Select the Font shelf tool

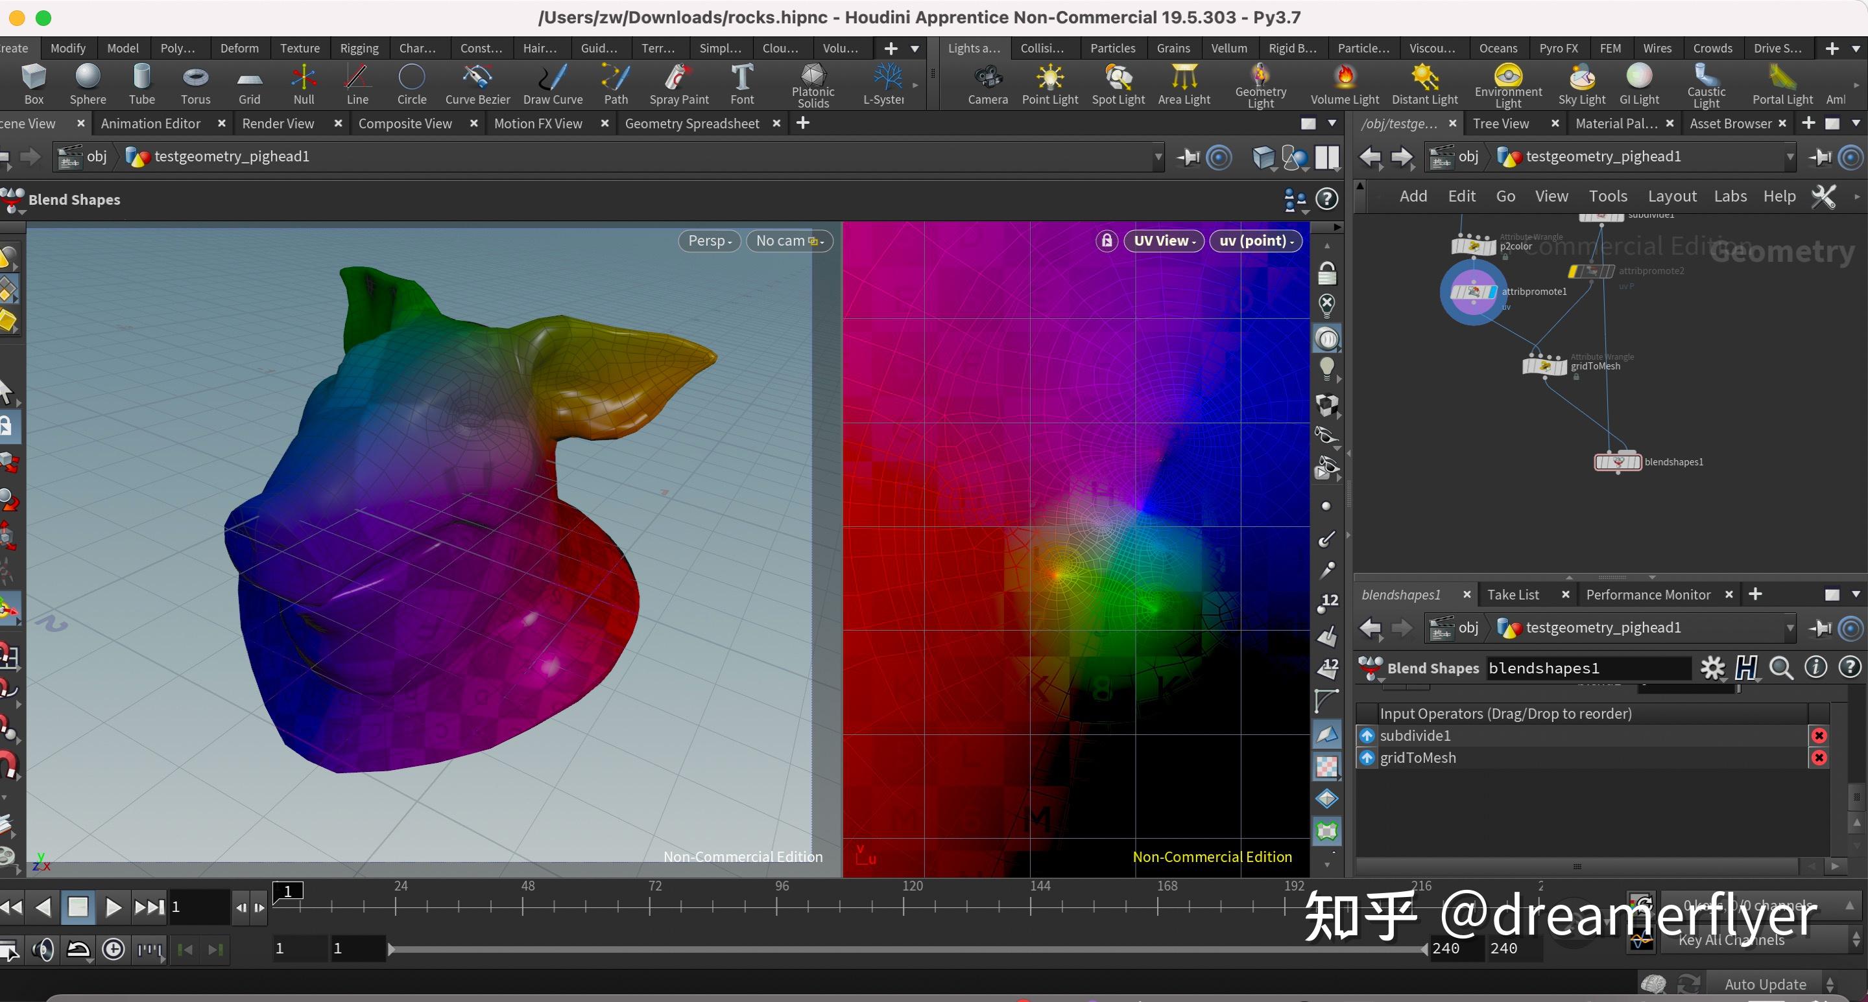[742, 82]
